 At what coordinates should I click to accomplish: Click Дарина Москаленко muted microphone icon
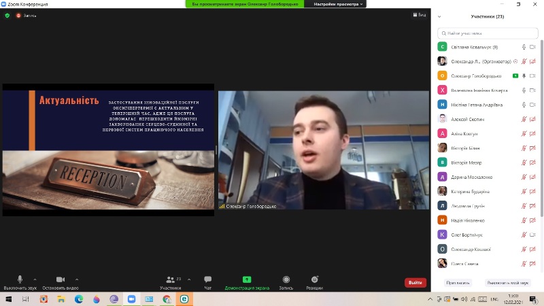point(524,177)
